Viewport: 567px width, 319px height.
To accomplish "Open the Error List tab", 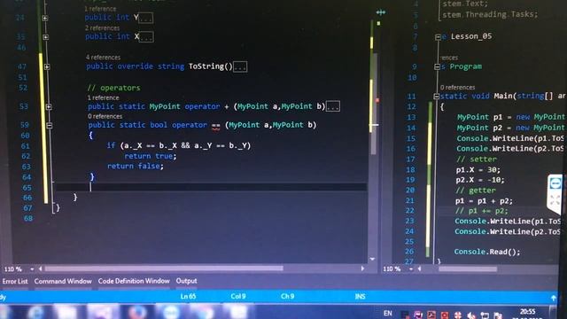I will tap(15, 281).
